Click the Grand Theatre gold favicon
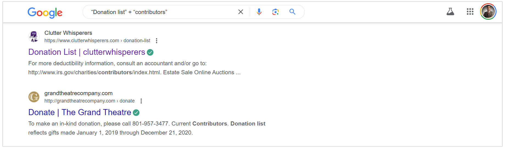 tap(34, 97)
